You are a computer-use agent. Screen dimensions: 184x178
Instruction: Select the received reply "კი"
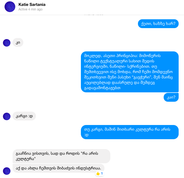pyautogui.click(x=18, y=43)
